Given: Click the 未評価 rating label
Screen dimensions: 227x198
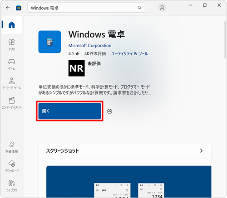Looking at the screenshot, I should 94,63.
